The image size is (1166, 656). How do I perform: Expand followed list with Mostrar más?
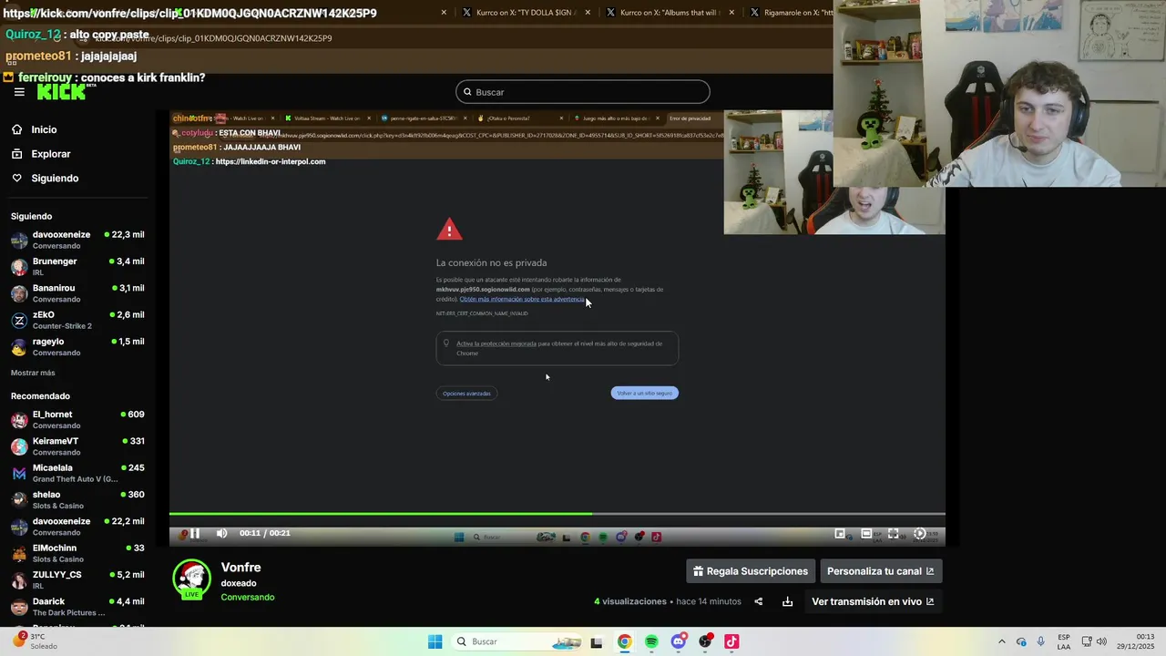(33, 373)
